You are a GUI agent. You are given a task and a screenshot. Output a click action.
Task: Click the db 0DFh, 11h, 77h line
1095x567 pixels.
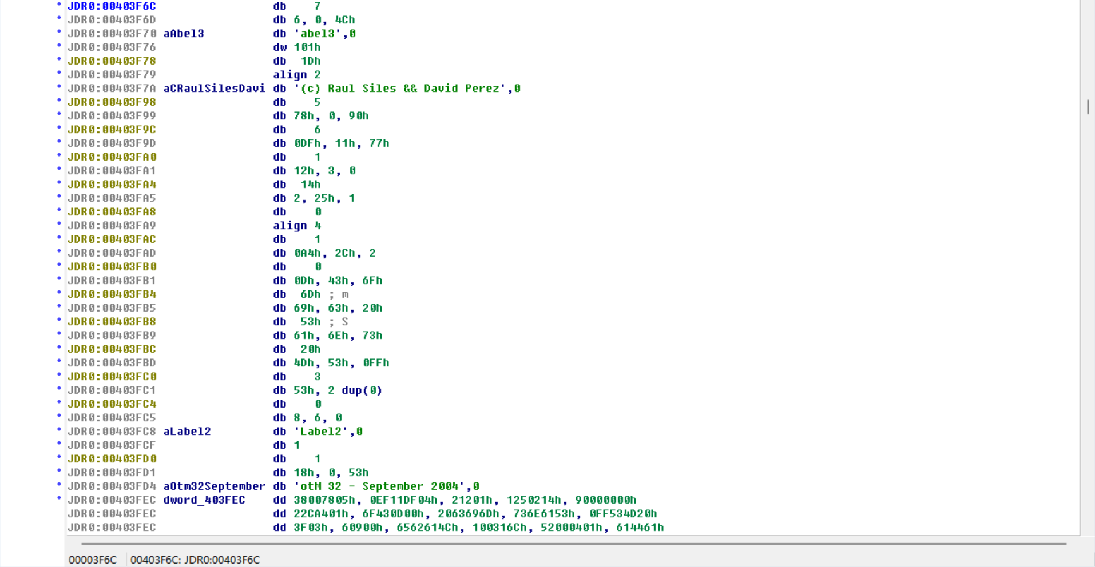coord(331,143)
